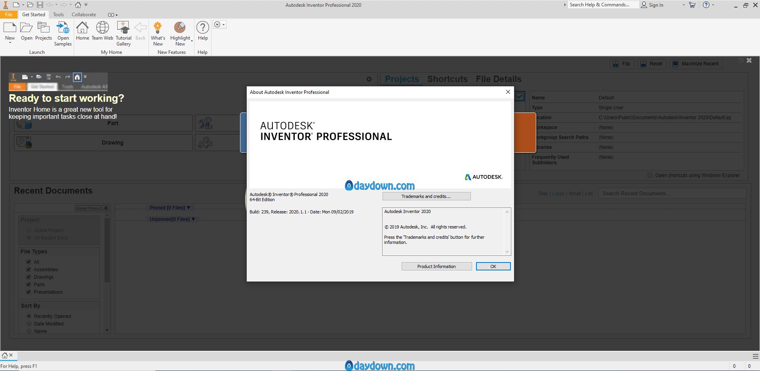Click scroll-down arrow in About text box
Screen dimensions: 760x371
(507, 252)
